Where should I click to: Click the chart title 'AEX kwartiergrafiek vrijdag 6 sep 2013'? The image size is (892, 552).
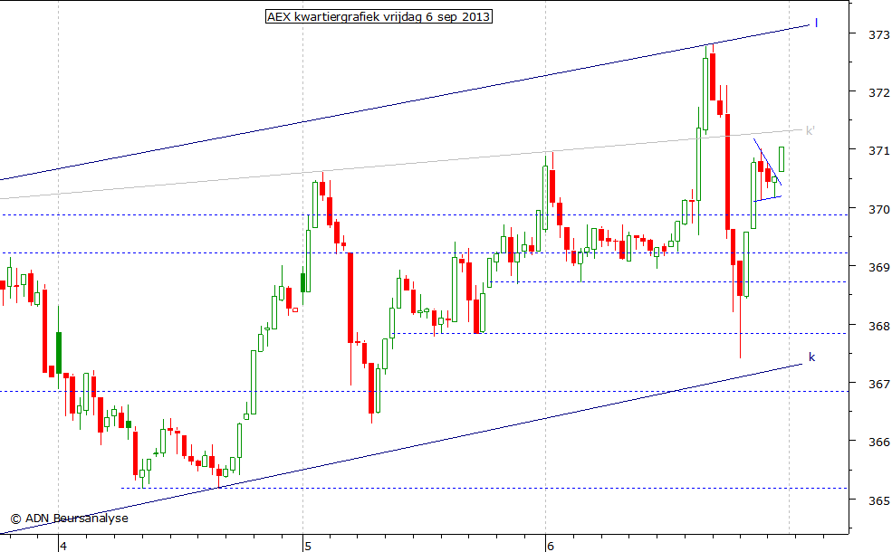click(379, 16)
